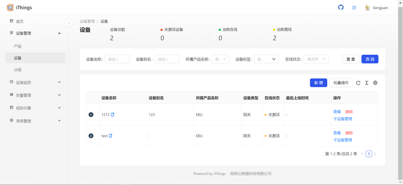Click the 当前离线 statistic label

(284, 30)
